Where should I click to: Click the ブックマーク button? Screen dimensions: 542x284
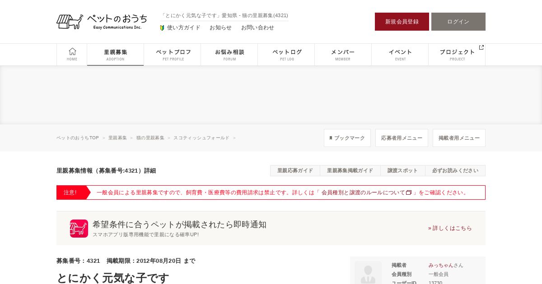tap(347, 138)
